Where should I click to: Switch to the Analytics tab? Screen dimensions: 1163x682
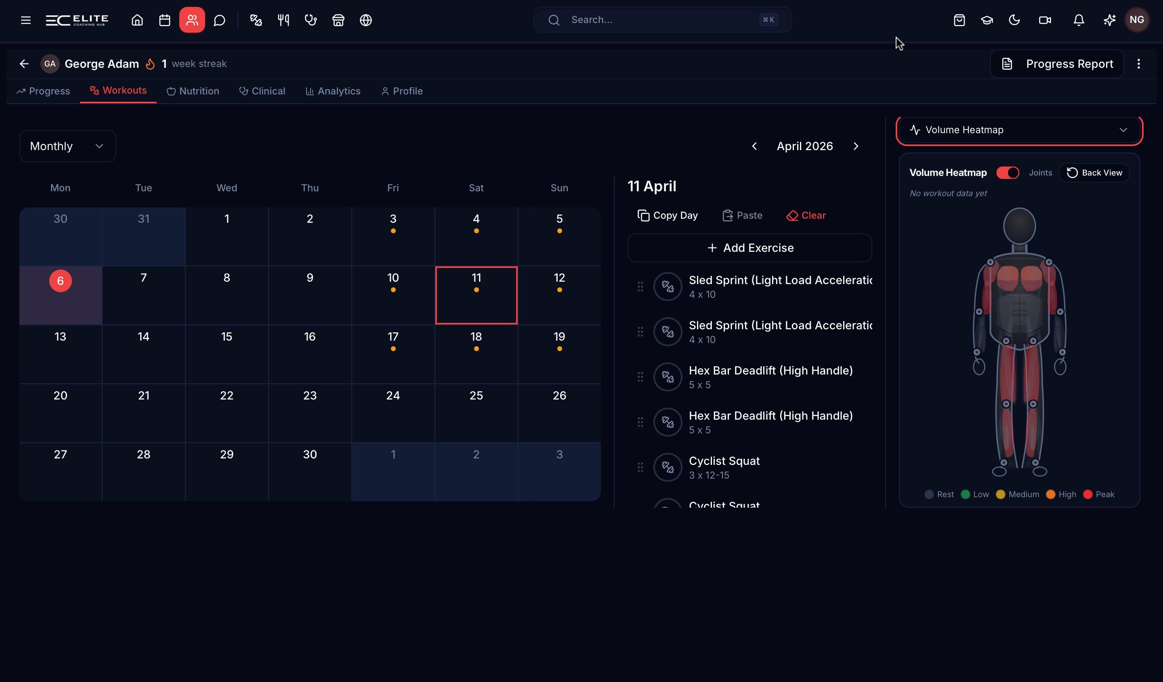pyautogui.click(x=333, y=91)
